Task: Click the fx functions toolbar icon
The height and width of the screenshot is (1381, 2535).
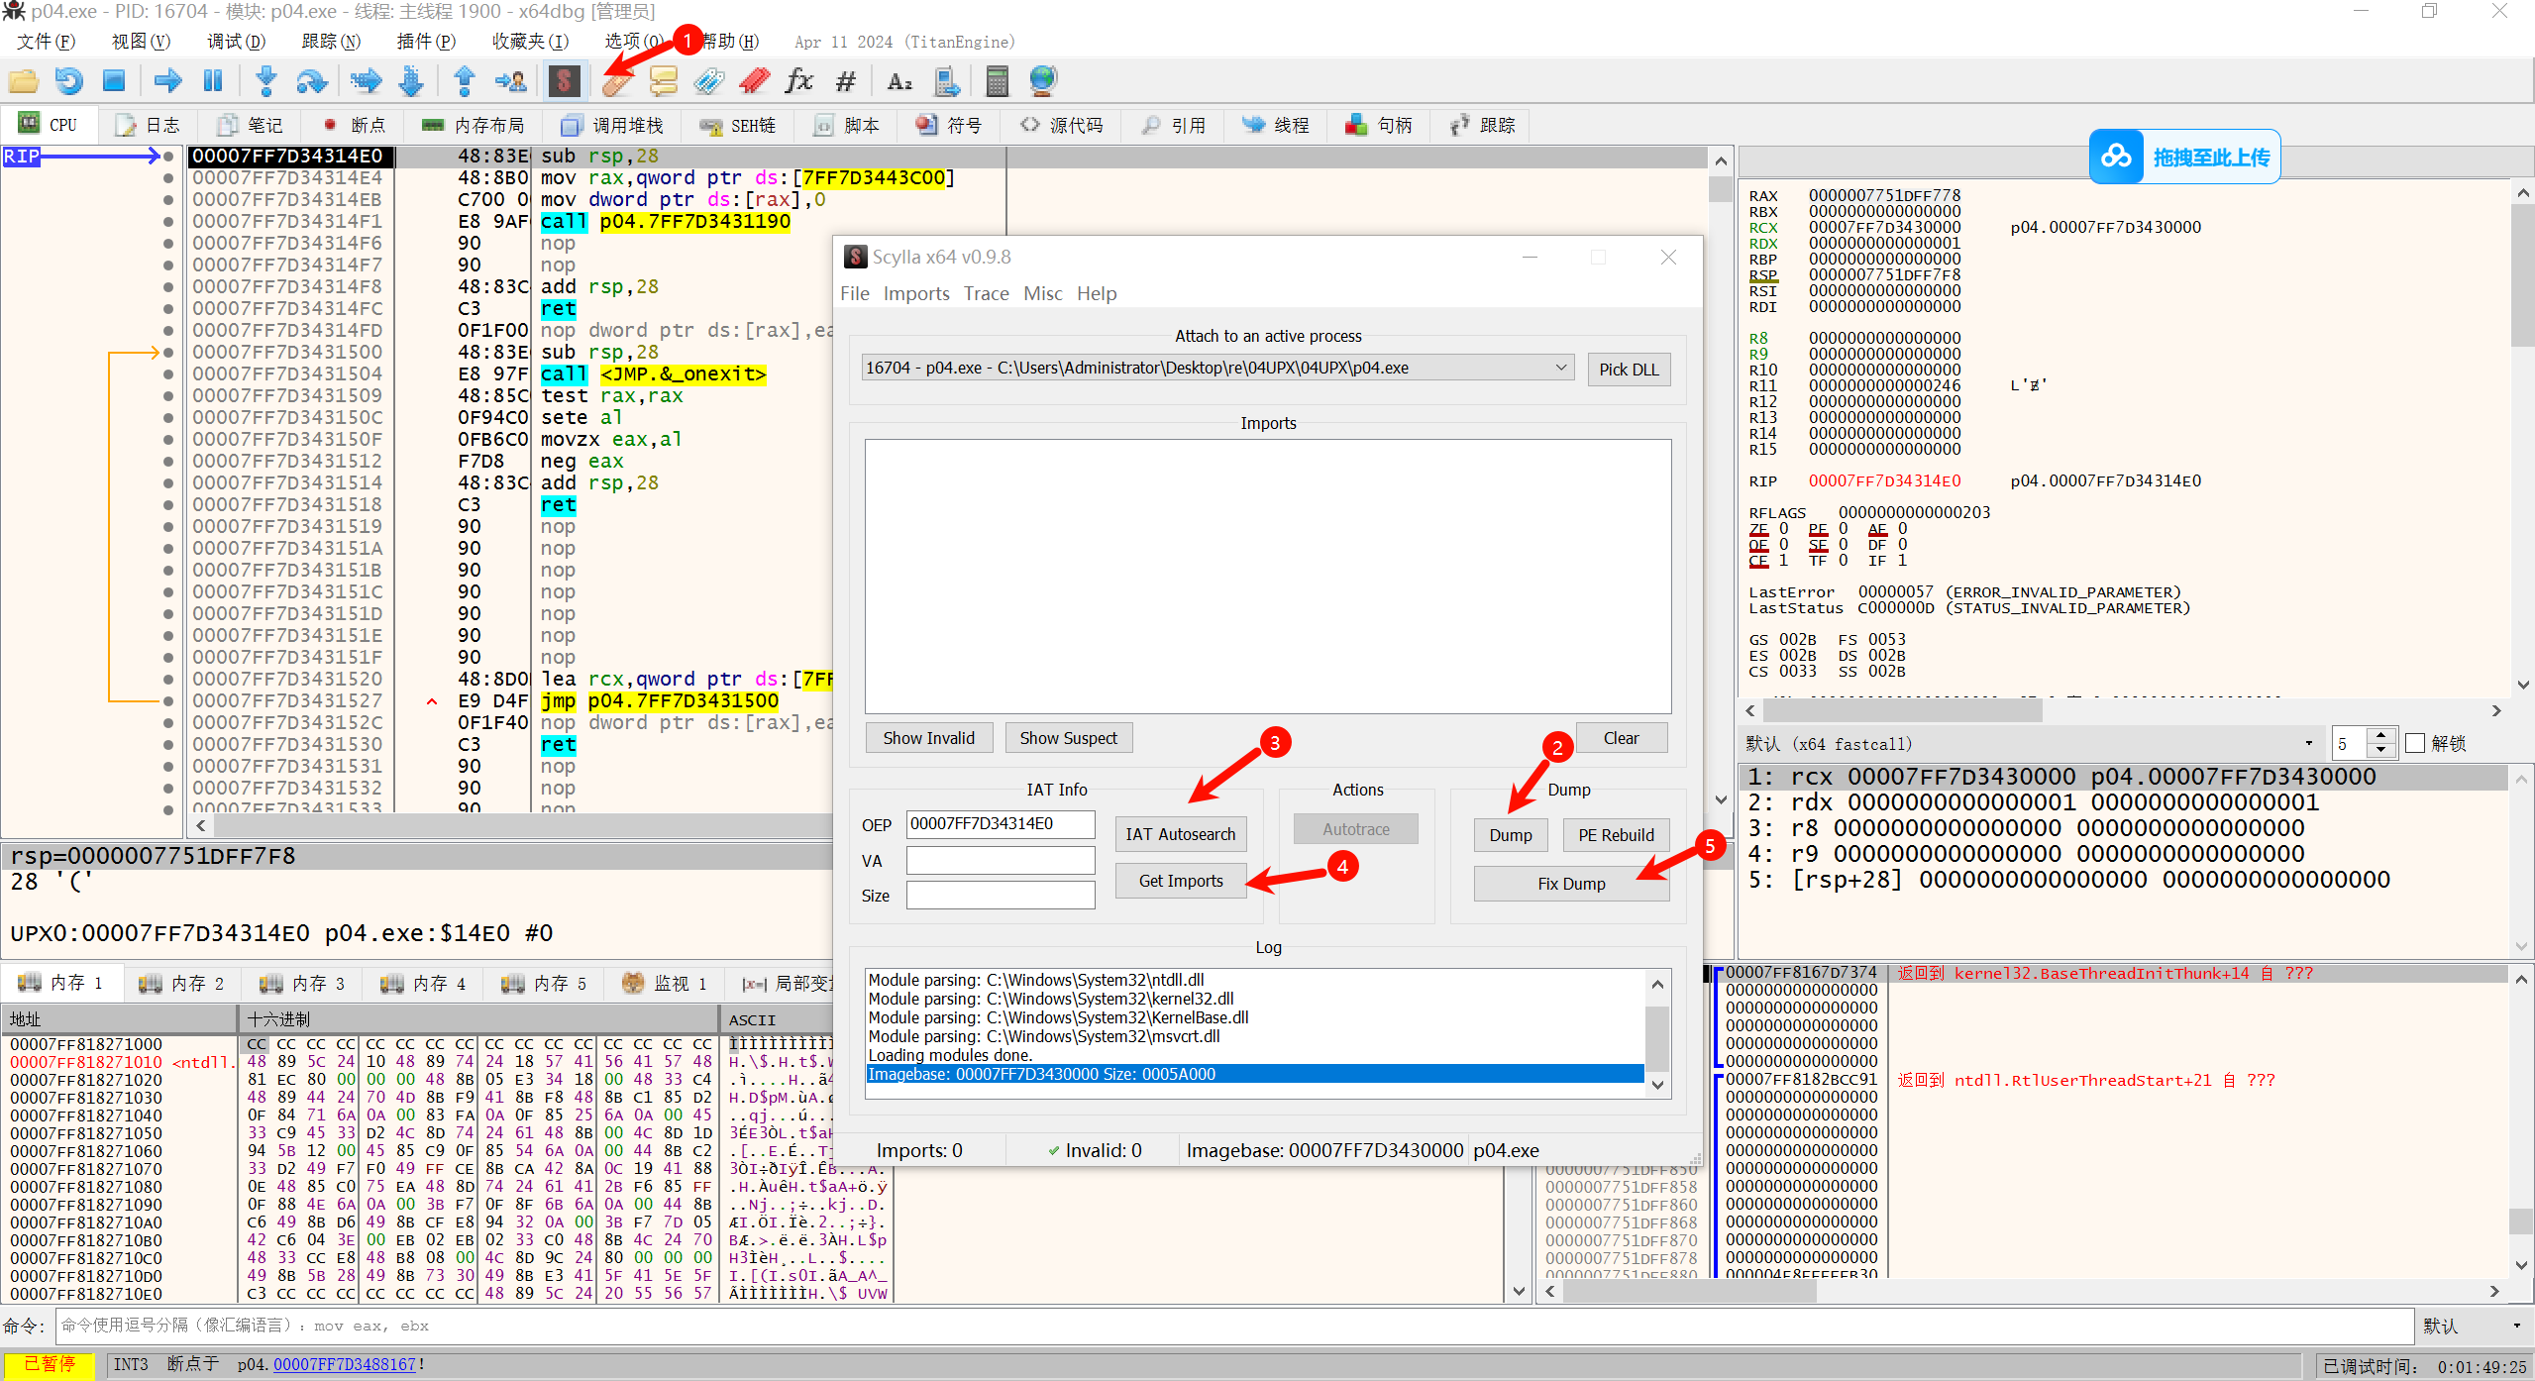Action: pos(798,81)
